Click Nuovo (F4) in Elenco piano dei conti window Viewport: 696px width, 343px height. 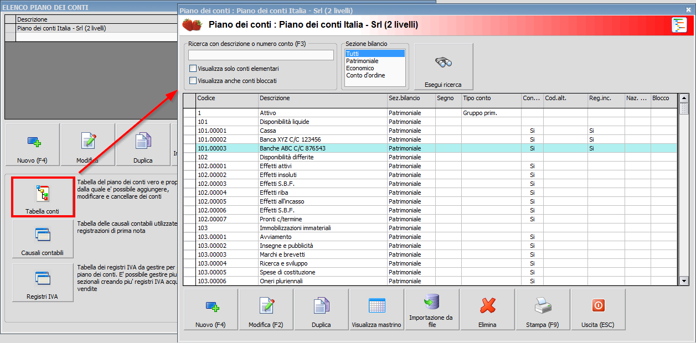coord(33,144)
